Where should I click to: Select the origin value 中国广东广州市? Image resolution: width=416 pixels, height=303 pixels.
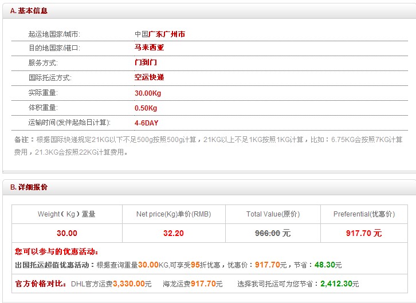click(160, 34)
